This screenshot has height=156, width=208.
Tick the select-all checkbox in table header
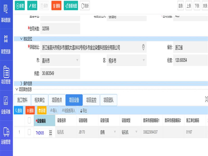click(29, 120)
